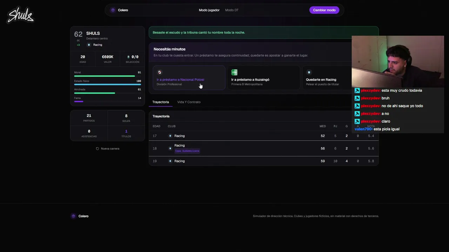Click the valen790 chat message "esta piola igual"
The height and width of the screenshot is (252, 449).
(x=377, y=129)
